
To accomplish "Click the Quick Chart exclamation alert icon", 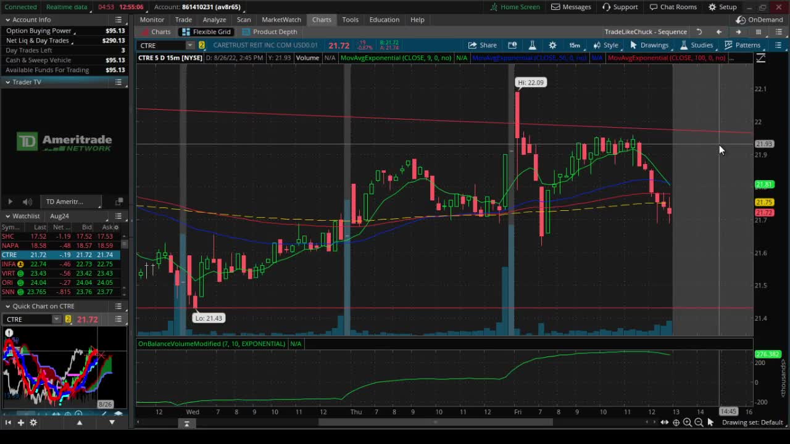I will tap(9, 333).
